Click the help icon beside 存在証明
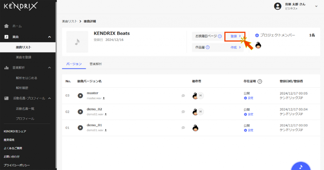This screenshot has height=170, width=324. pyautogui.click(x=260, y=81)
